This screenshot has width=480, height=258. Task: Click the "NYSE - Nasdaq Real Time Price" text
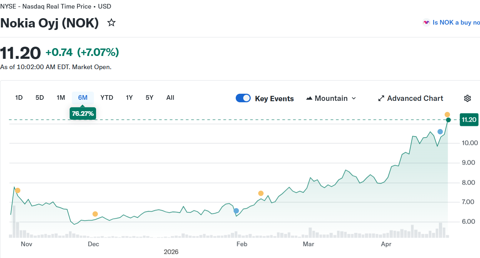click(46, 6)
